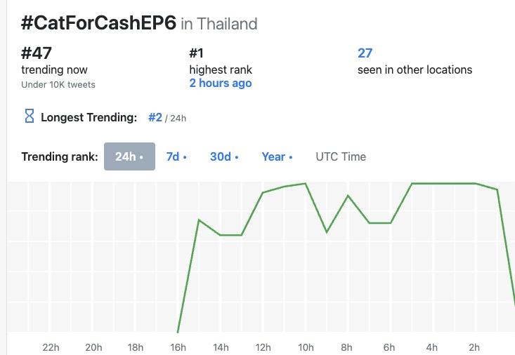515x355 pixels.
Task: Click the 12h label on time axis
Action: (263, 347)
